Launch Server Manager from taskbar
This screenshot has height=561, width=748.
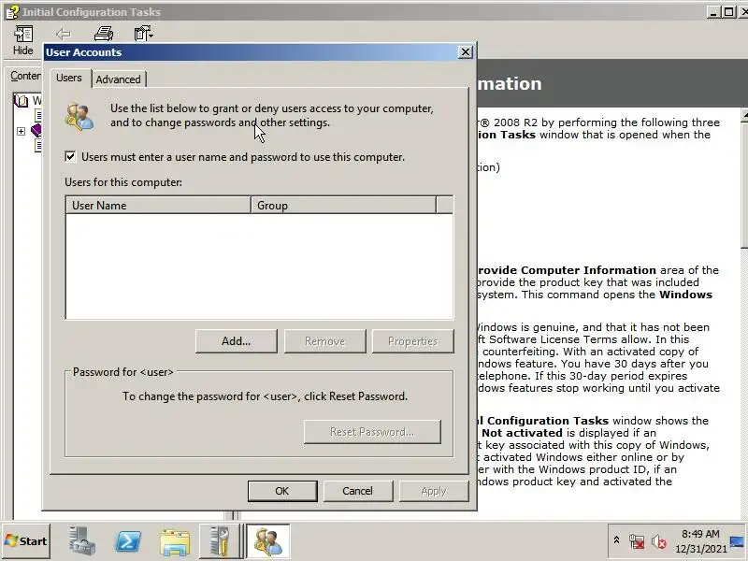(x=81, y=541)
